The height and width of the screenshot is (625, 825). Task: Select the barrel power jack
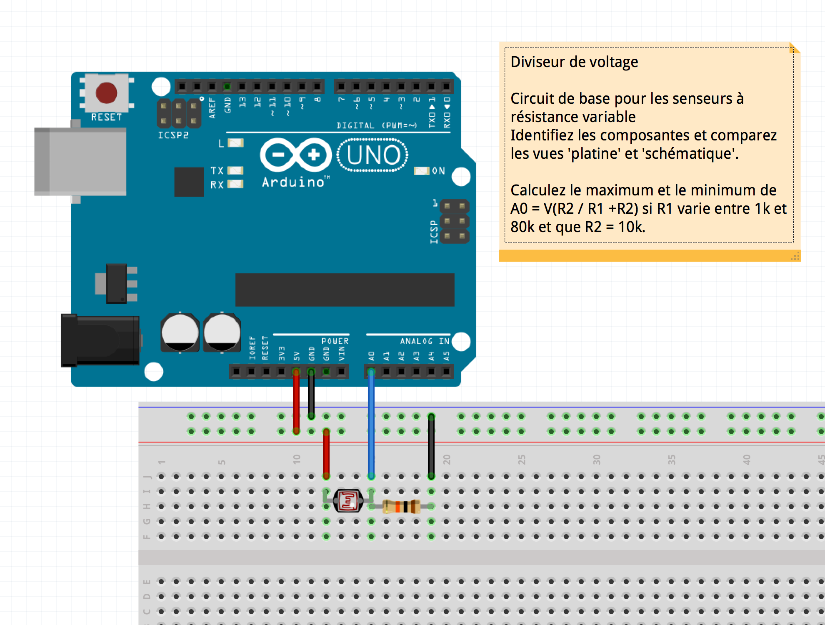pos(100,340)
